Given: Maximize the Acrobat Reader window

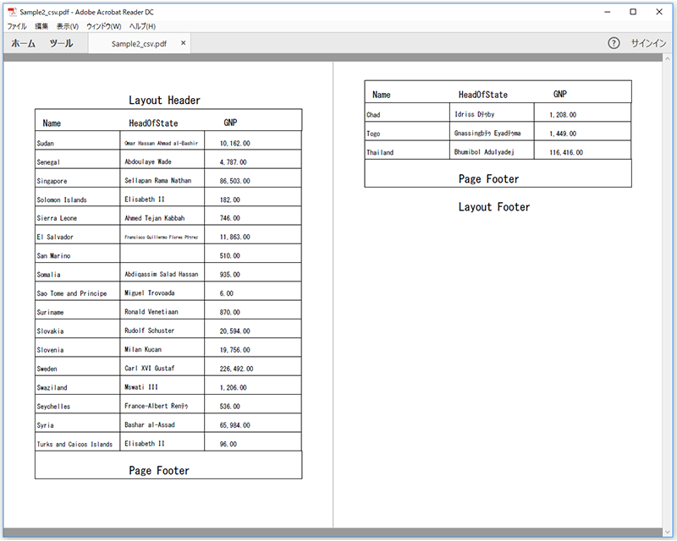Looking at the screenshot, I should pyautogui.click(x=633, y=12).
